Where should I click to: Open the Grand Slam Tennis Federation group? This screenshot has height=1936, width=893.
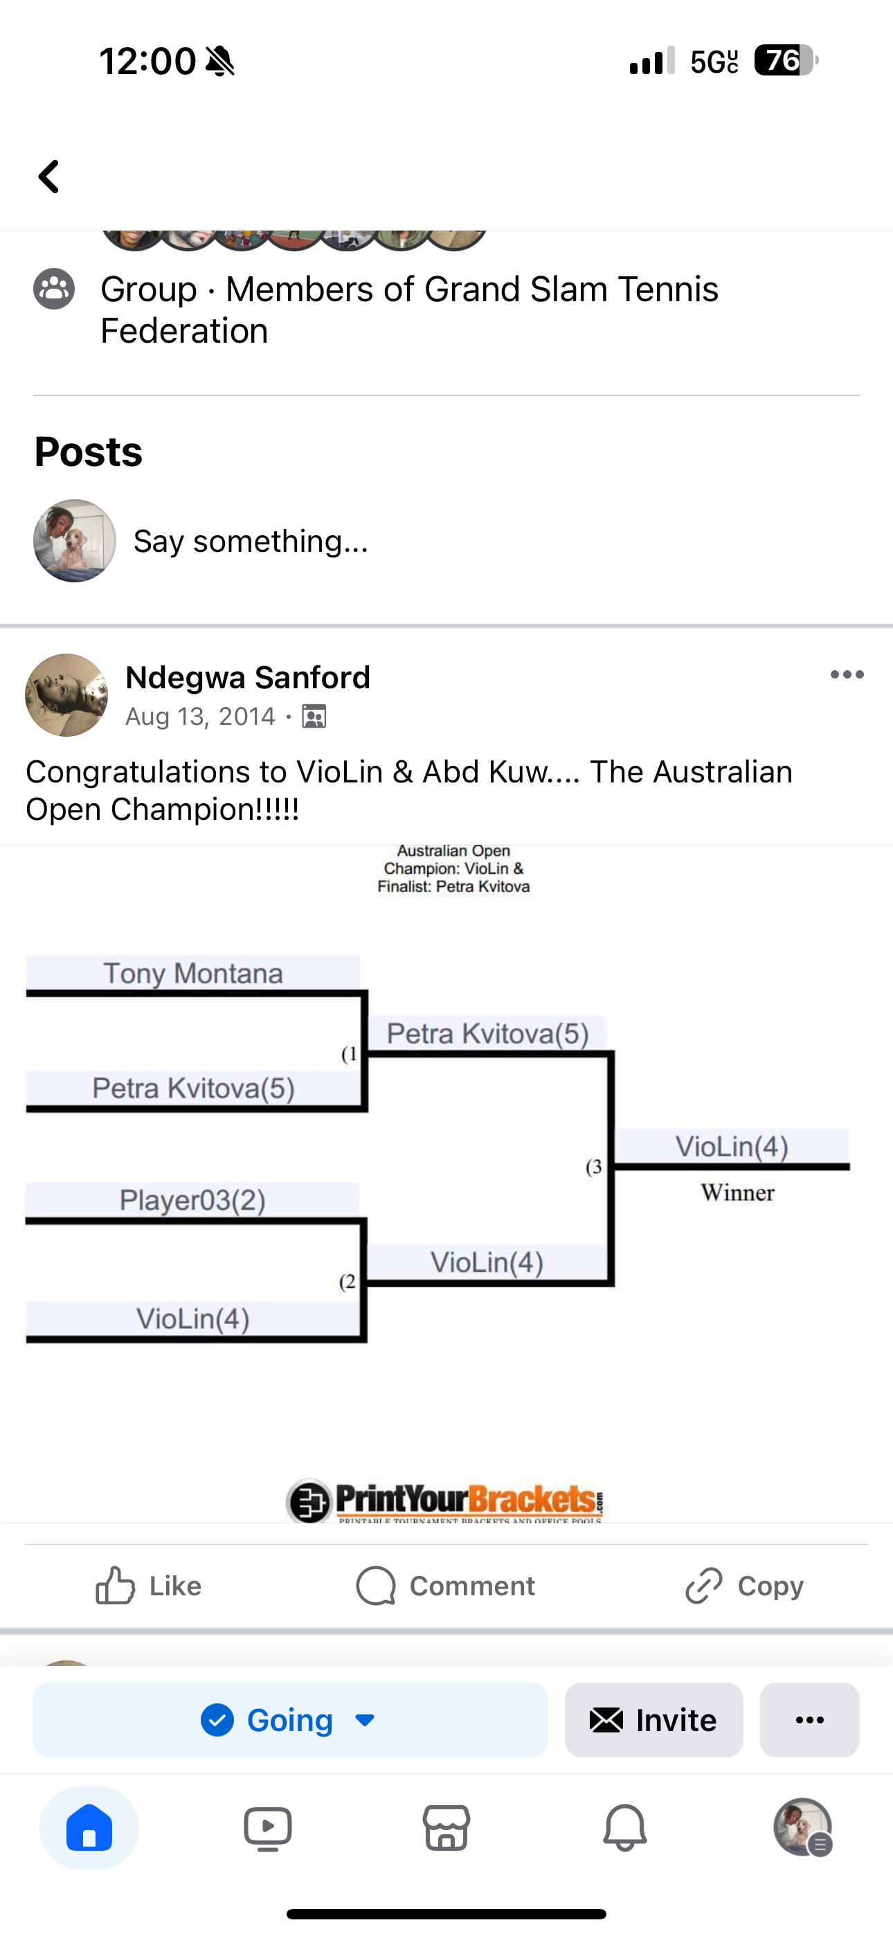pyautogui.click(x=409, y=310)
